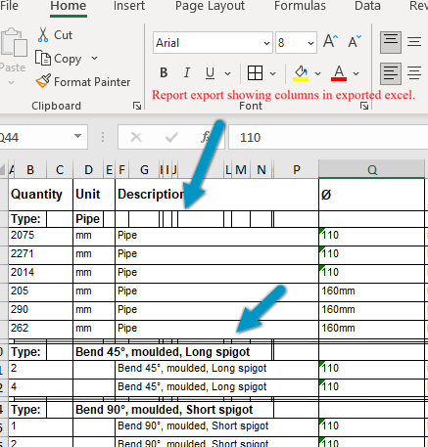Click the 160mm cell in row 205
The width and height of the screenshot is (428, 447).
tap(371, 291)
